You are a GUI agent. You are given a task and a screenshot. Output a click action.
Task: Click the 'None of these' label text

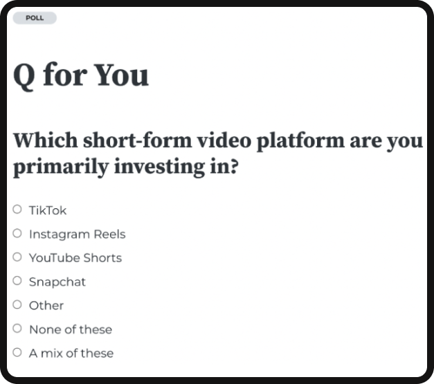point(70,329)
